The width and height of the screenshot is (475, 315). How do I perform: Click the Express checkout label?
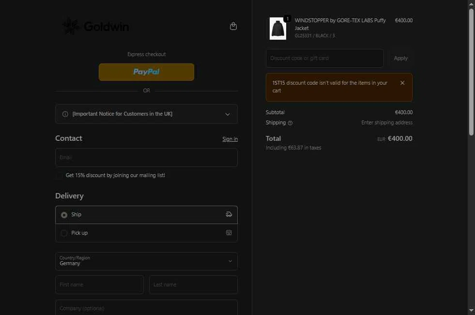pos(146,55)
